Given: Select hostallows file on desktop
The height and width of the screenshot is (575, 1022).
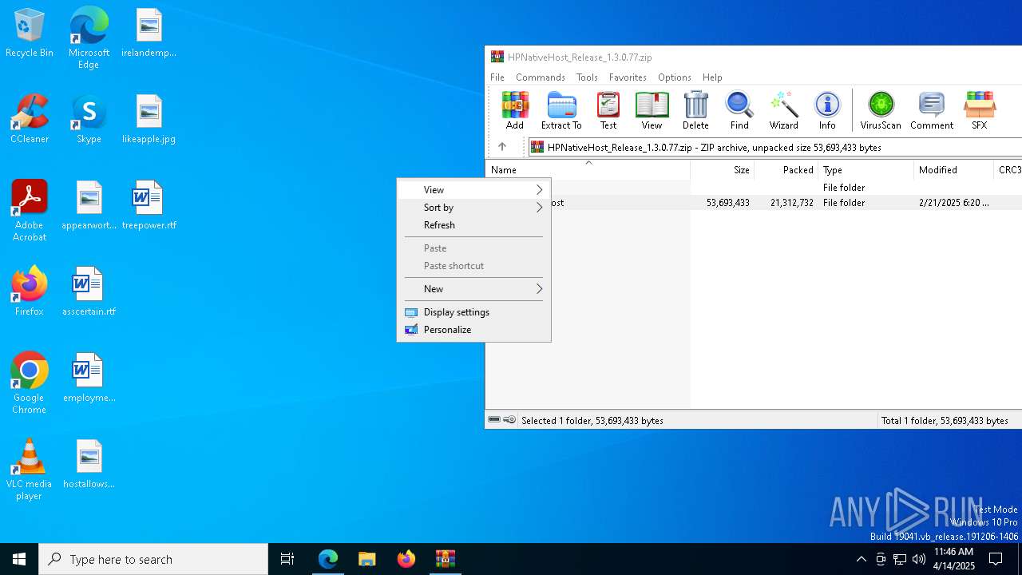Looking at the screenshot, I should tap(89, 464).
